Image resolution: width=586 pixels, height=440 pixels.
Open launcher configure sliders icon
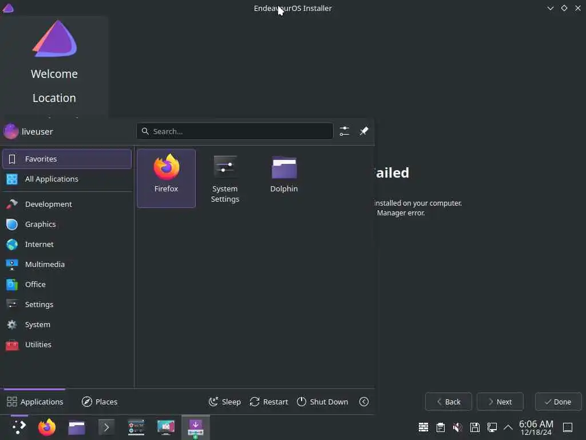click(x=344, y=131)
